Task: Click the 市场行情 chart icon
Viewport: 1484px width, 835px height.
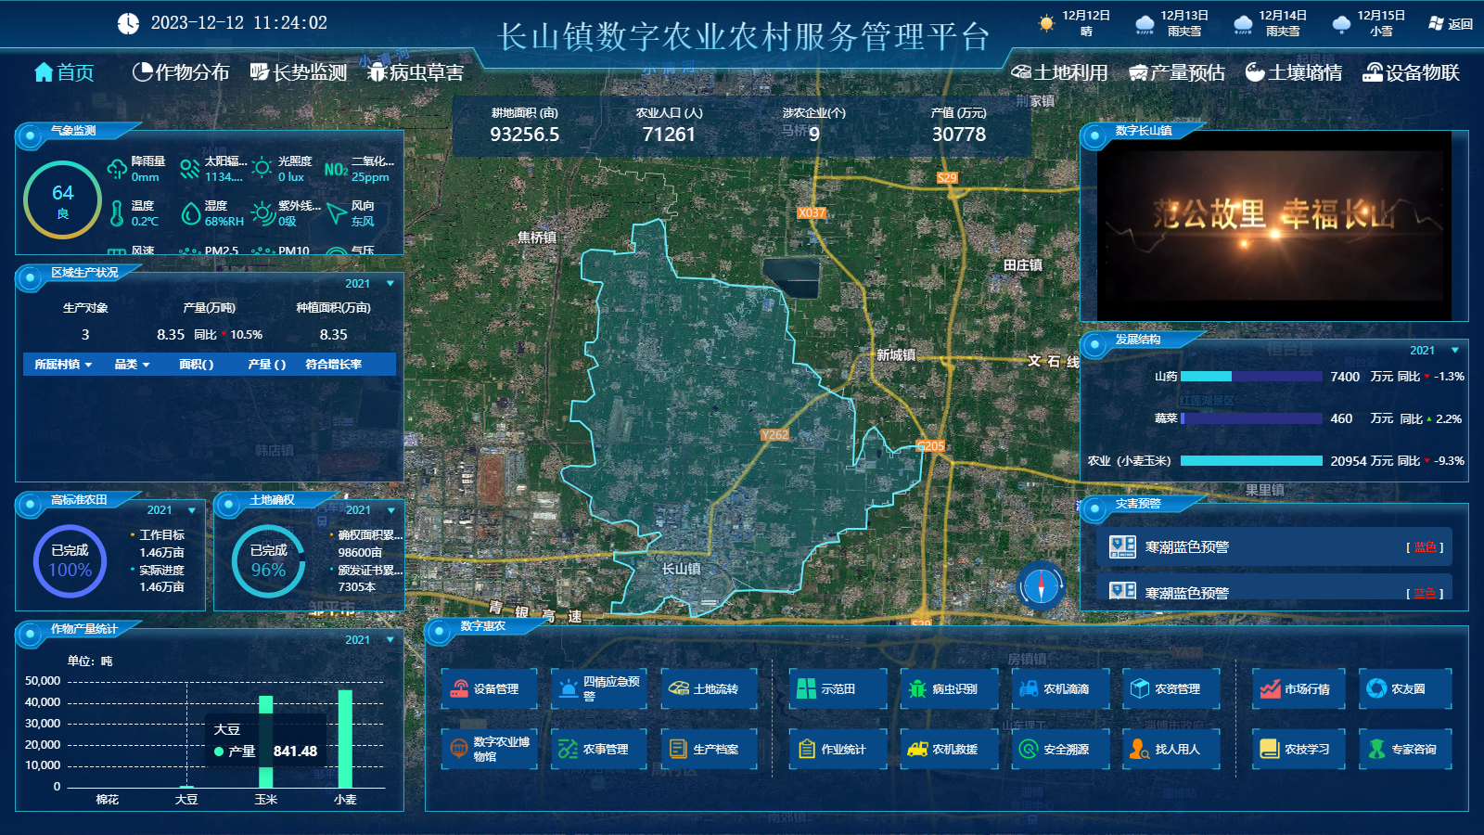Action: 1270,689
